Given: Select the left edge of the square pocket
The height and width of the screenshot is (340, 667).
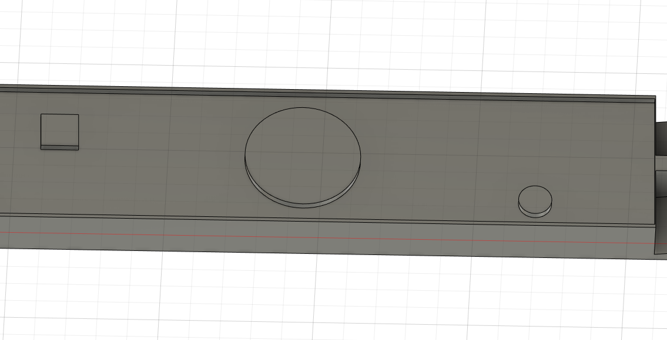Looking at the screenshot, I should click(41, 129).
